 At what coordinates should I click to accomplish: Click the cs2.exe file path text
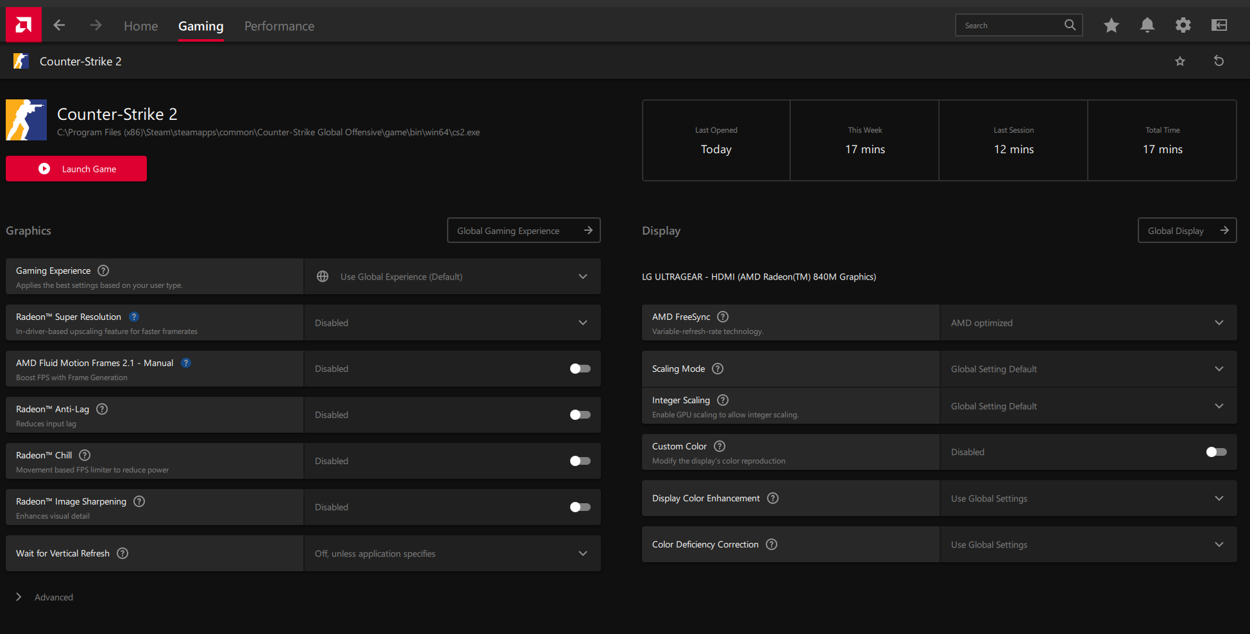(269, 132)
